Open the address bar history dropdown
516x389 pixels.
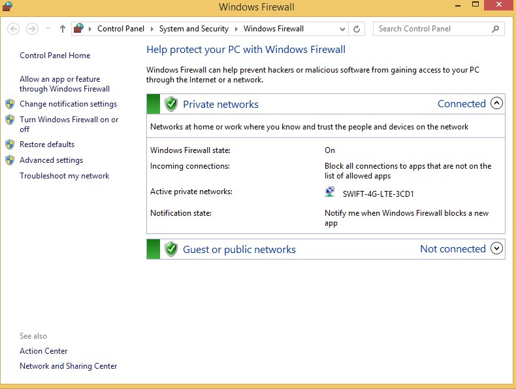tap(342, 29)
